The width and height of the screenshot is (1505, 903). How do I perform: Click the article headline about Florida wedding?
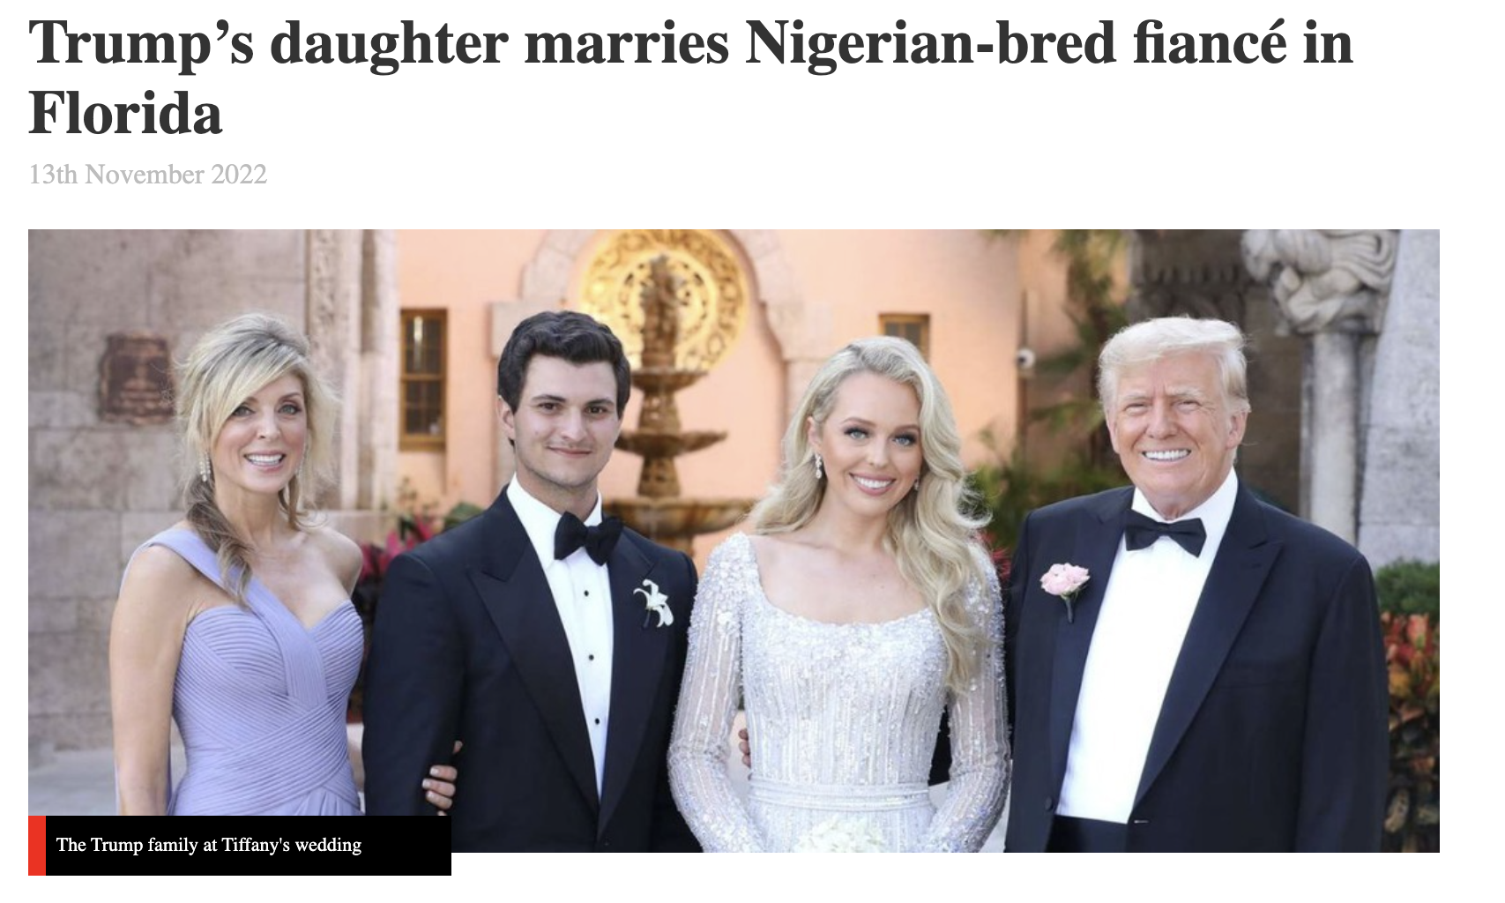tap(690, 78)
